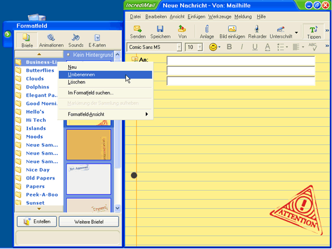Image resolution: width=332 pixels, height=249 pixels.
Task: Click the green arrow collapse Formatfeld button
Action: point(8,34)
